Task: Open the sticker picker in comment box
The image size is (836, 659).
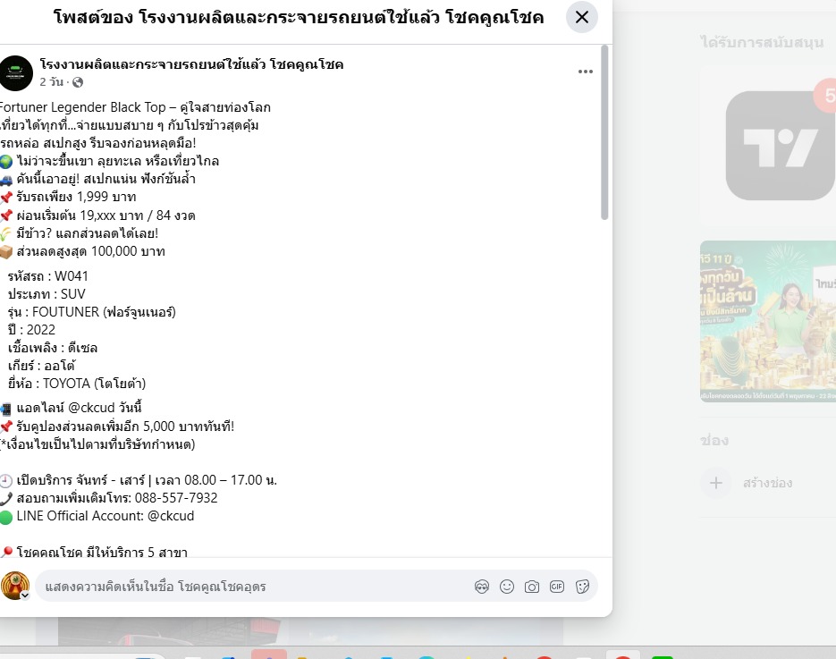Action: coord(582,587)
